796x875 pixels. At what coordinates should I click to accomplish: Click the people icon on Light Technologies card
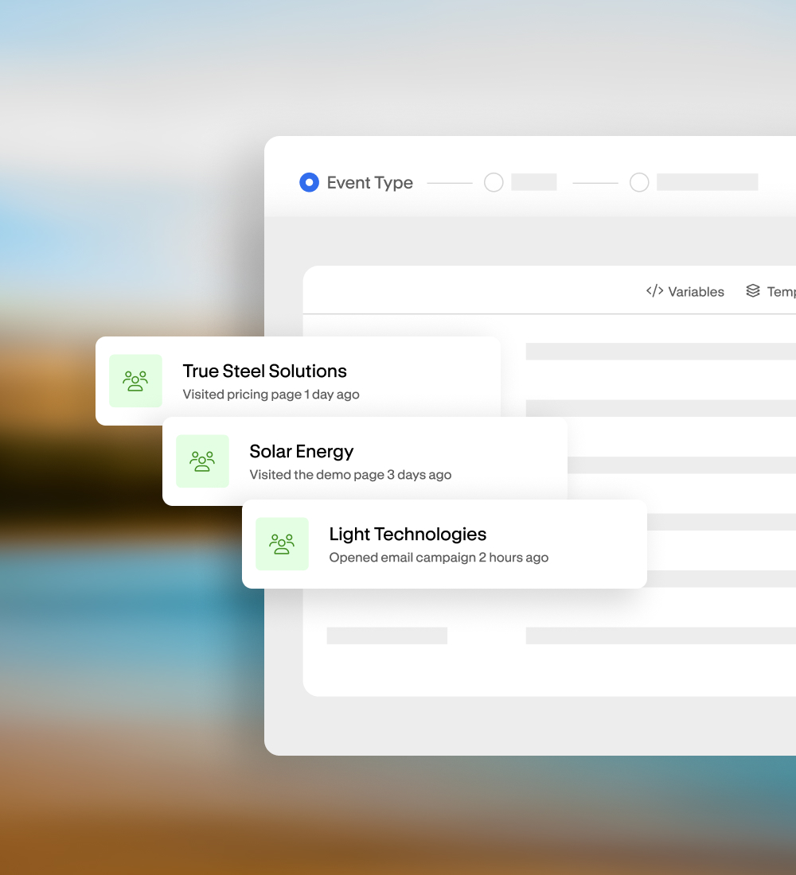(x=282, y=544)
